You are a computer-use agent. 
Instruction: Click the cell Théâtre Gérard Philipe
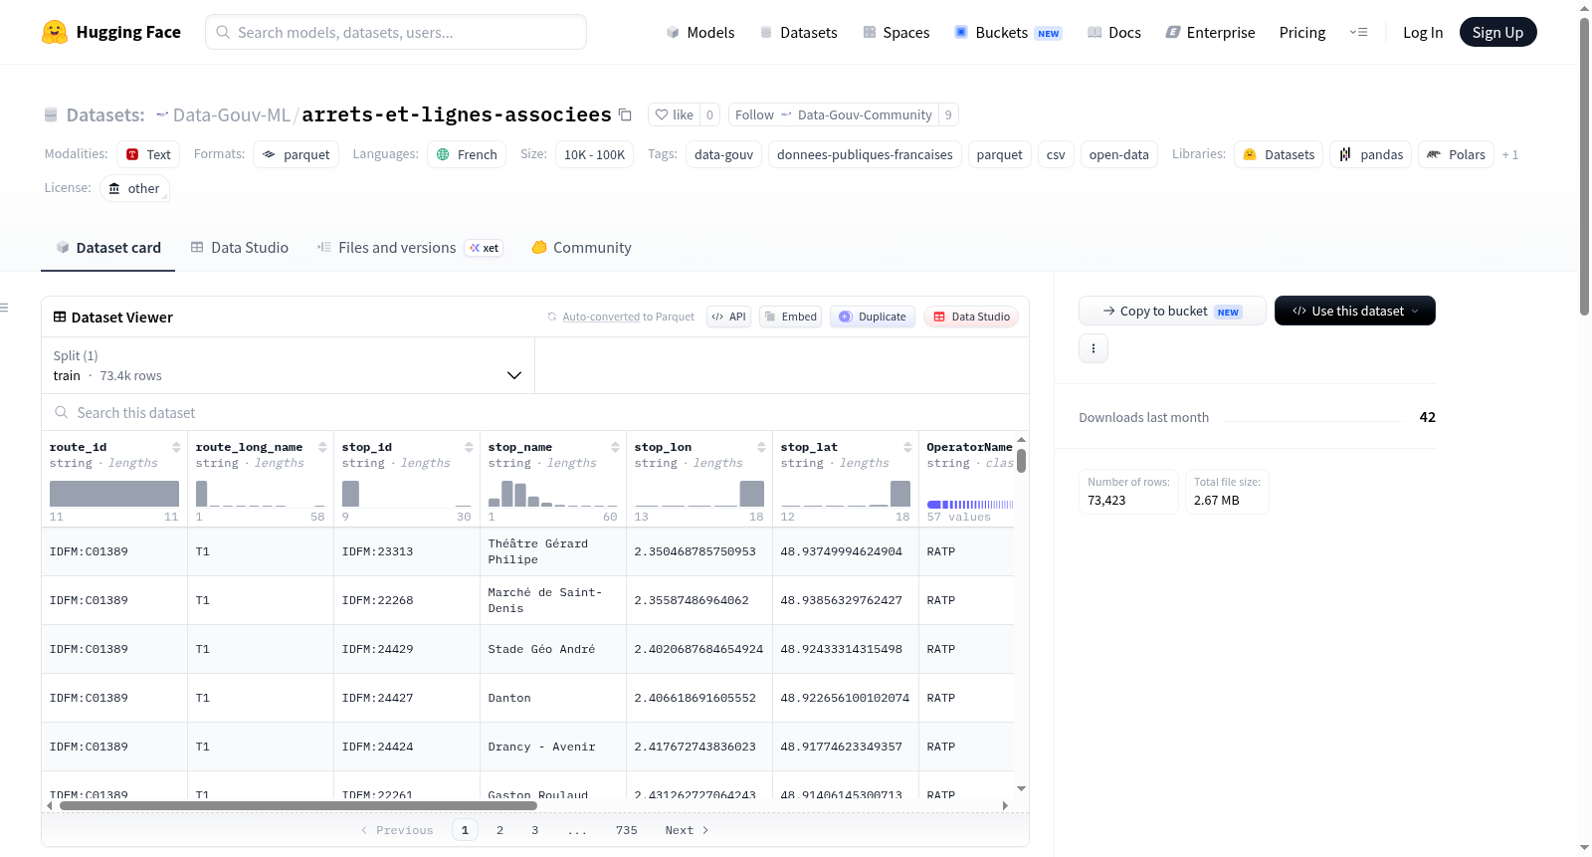coord(552,551)
